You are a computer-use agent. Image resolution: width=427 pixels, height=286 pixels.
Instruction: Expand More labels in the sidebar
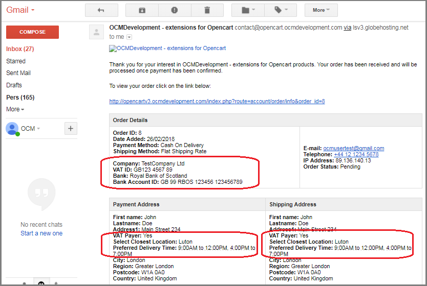pos(15,109)
